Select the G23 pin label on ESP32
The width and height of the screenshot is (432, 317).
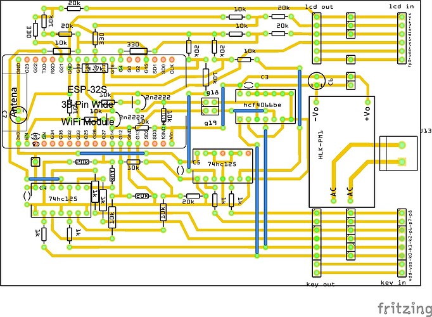click(x=27, y=68)
